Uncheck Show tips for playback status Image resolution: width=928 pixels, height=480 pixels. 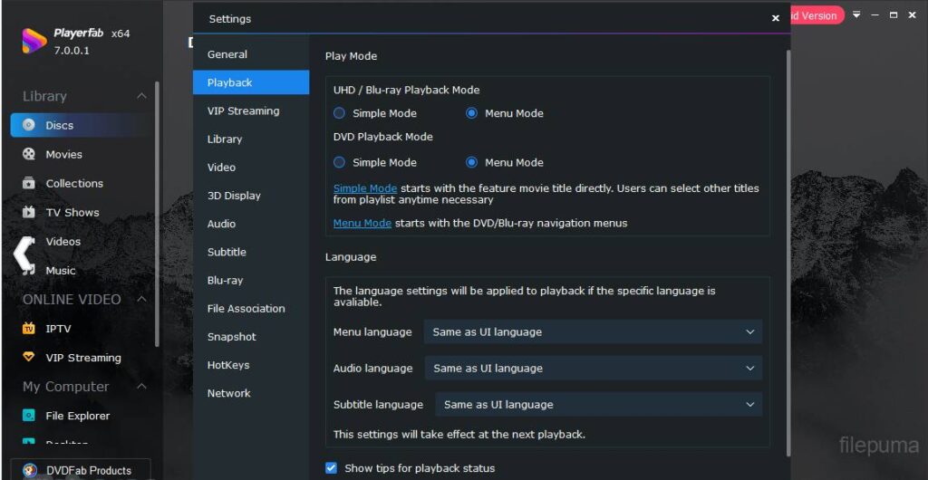click(x=332, y=468)
